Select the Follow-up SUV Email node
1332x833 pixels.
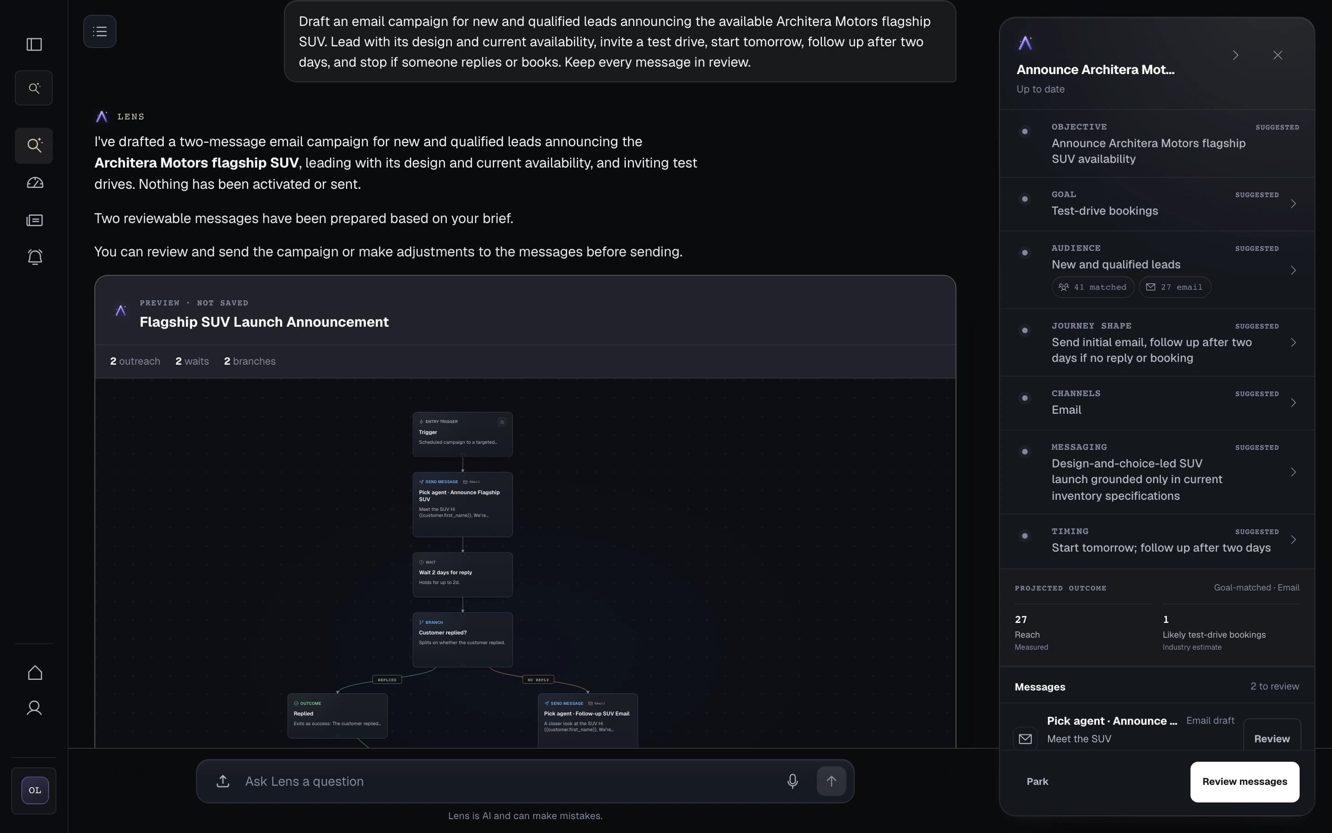click(x=588, y=721)
